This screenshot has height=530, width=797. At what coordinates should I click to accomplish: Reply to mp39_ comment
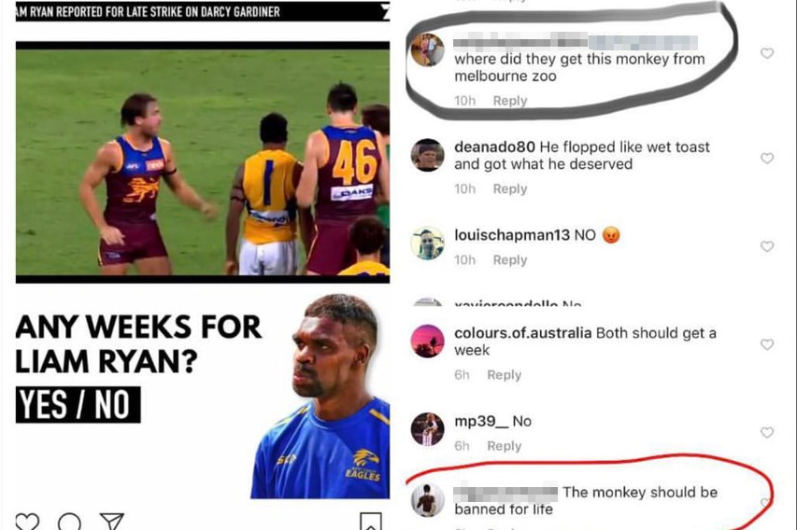pyautogui.click(x=505, y=446)
